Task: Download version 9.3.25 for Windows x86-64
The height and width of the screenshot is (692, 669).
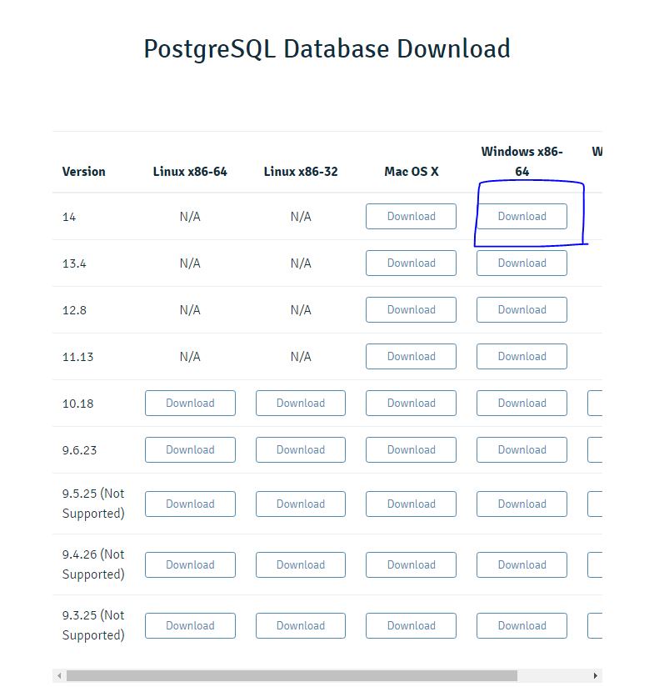Action: click(x=522, y=626)
